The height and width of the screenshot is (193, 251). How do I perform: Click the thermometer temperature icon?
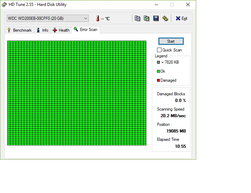[97, 18]
